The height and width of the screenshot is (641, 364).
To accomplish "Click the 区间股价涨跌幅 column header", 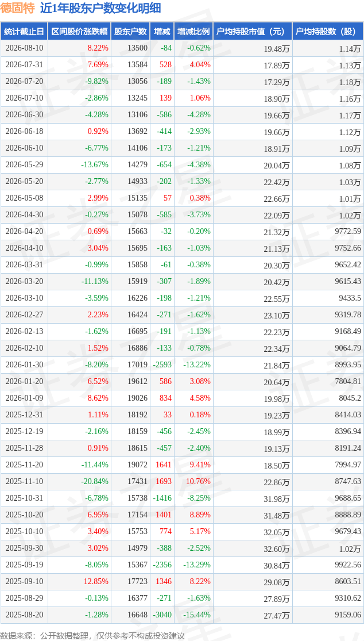I will (x=80, y=32).
